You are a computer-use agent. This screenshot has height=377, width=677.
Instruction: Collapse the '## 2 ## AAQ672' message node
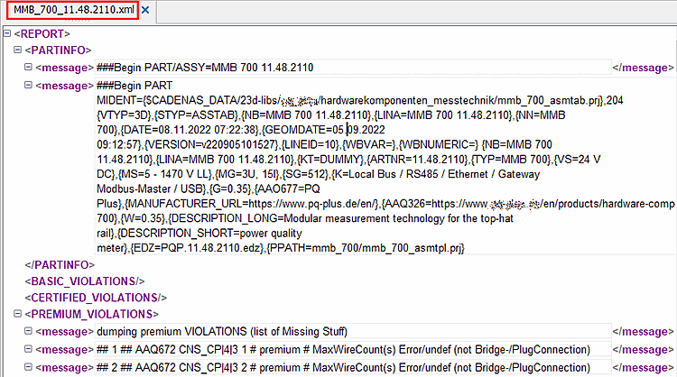click(28, 367)
